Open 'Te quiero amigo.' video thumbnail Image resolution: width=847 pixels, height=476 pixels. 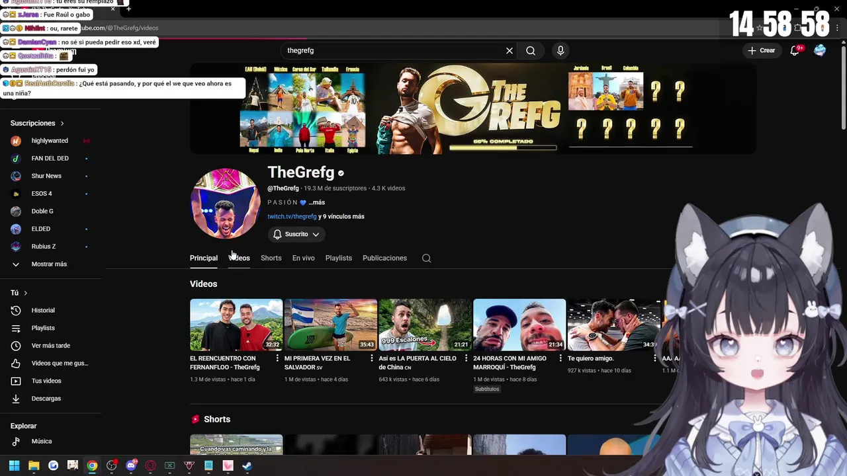pyautogui.click(x=614, y=325)
